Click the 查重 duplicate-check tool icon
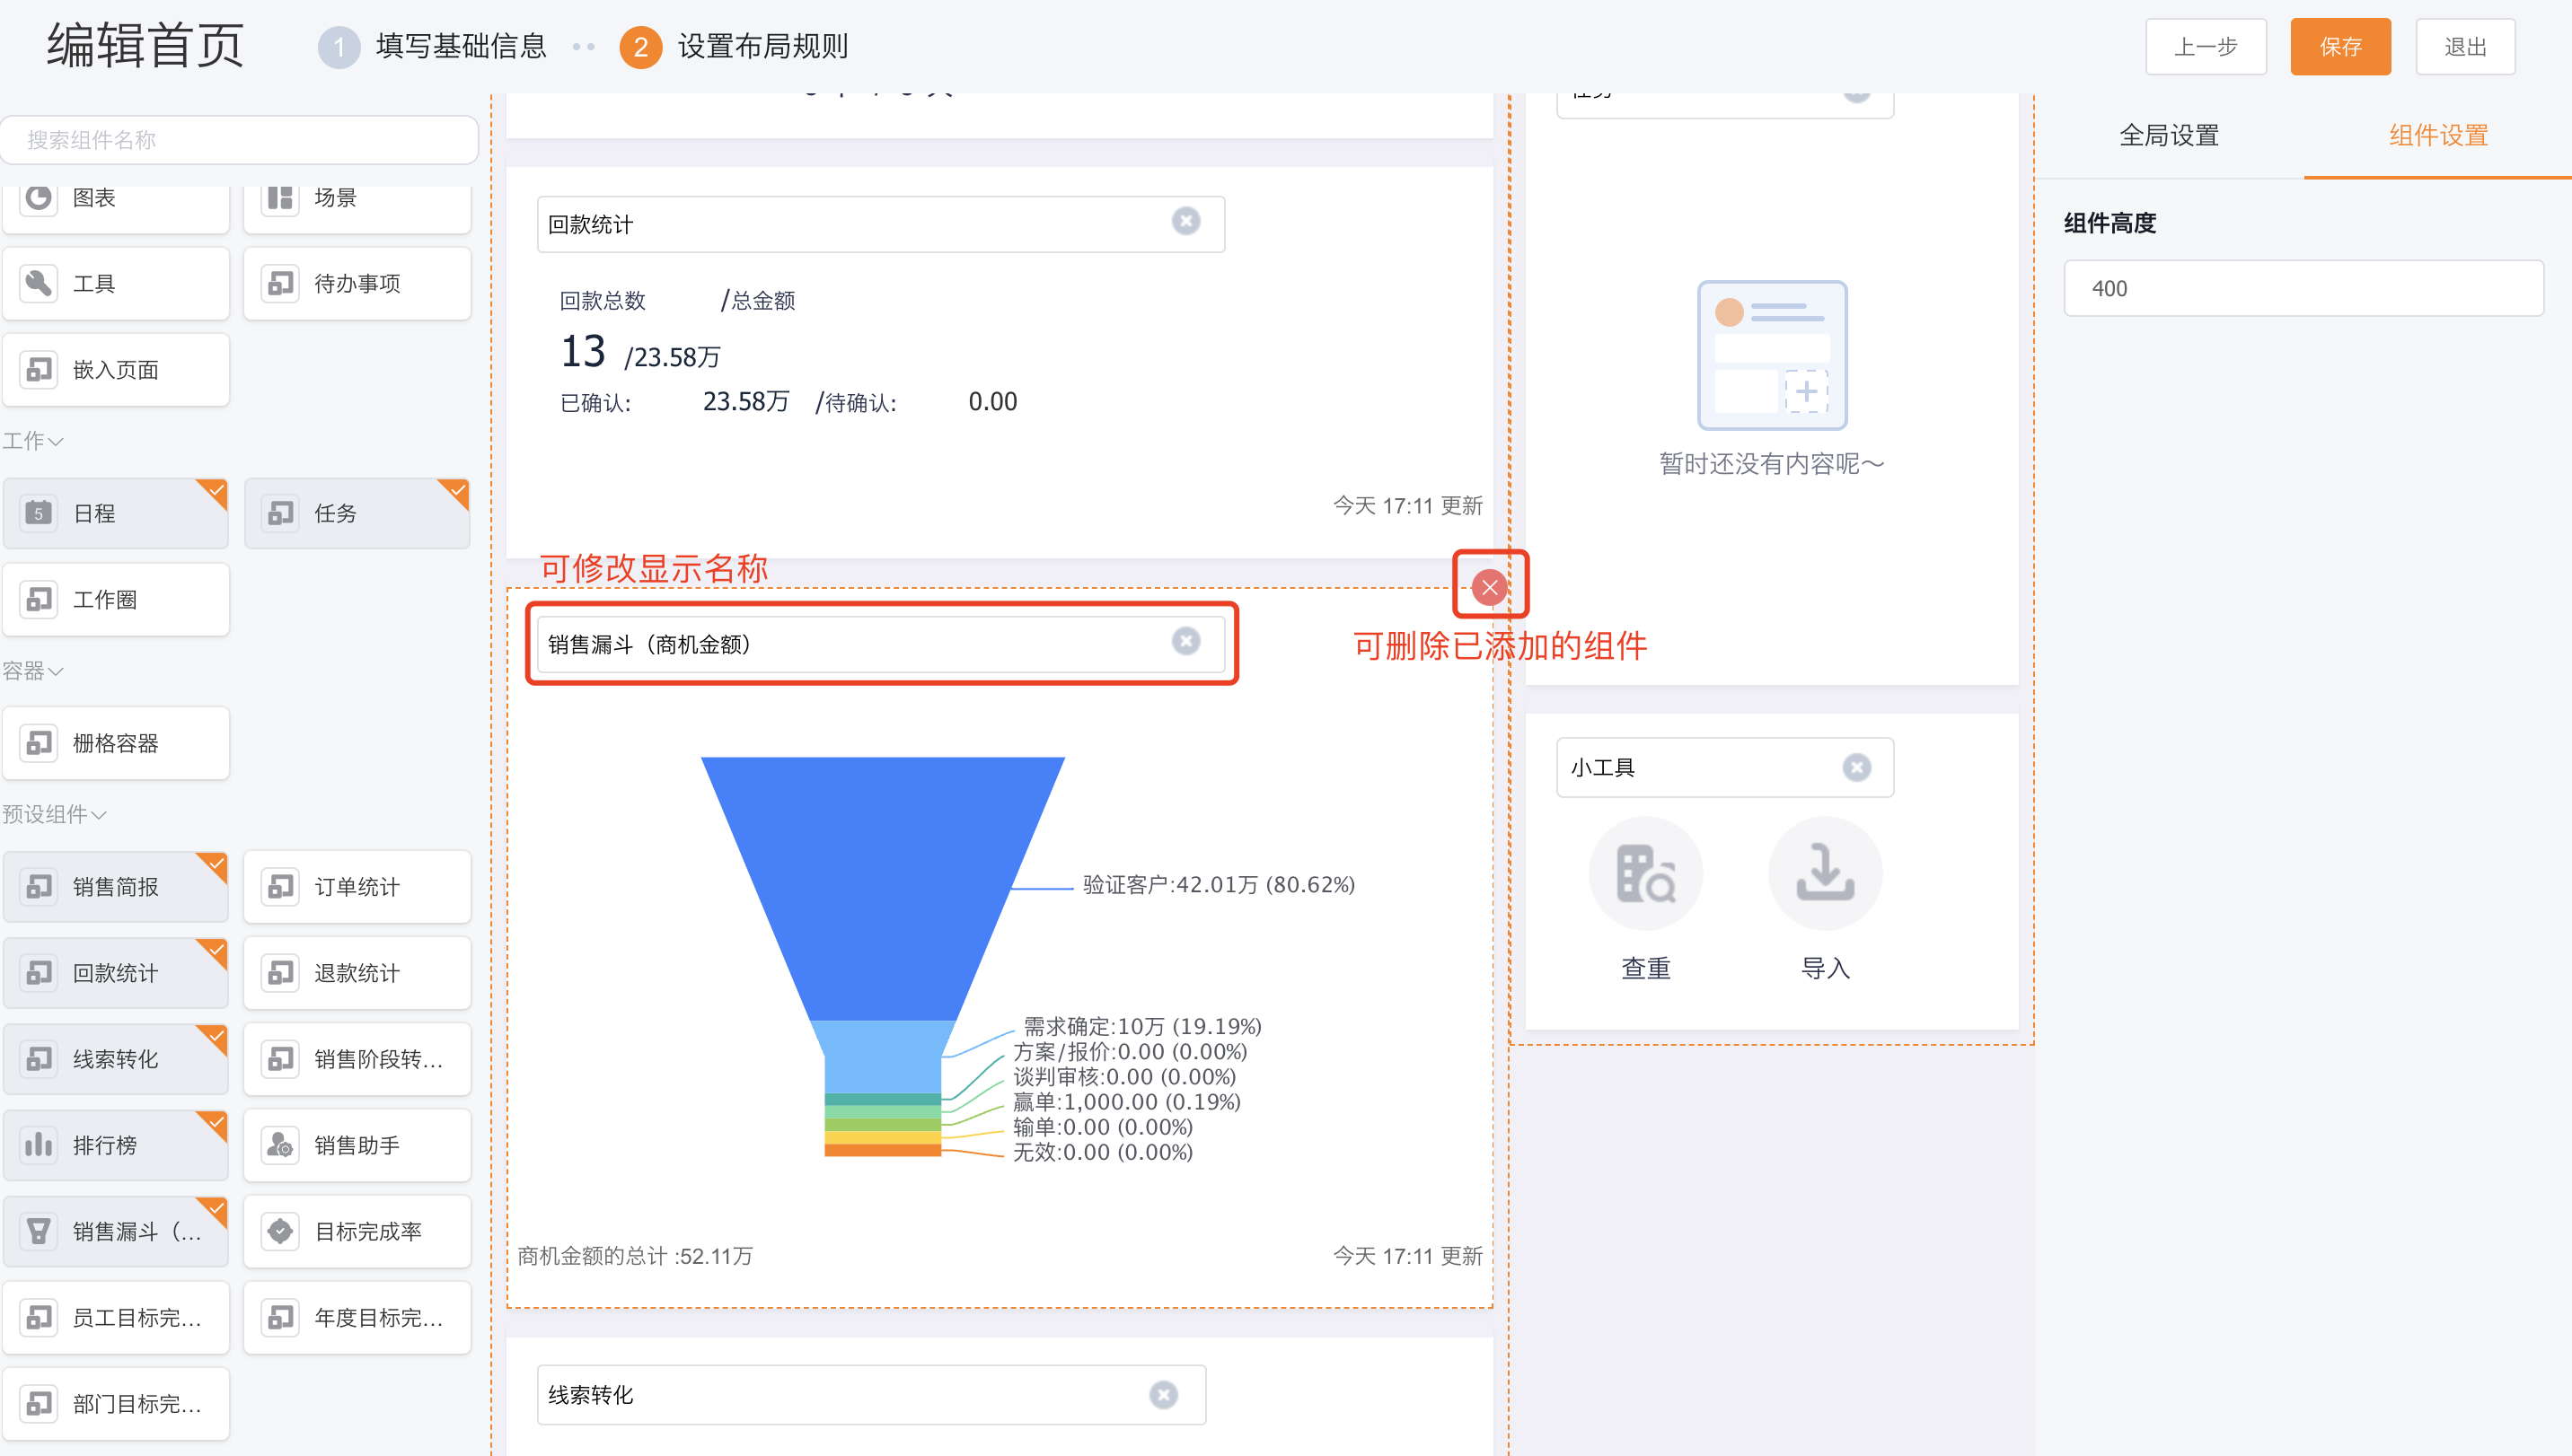Image resolution: width=2572 pixels, height=1456 pixels. [x=1645, y=874]
